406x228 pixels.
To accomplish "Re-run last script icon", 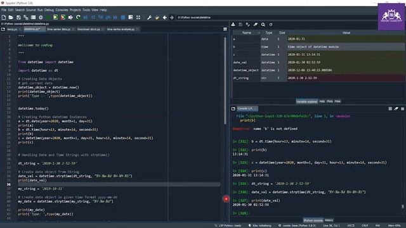I will (78, 17).
